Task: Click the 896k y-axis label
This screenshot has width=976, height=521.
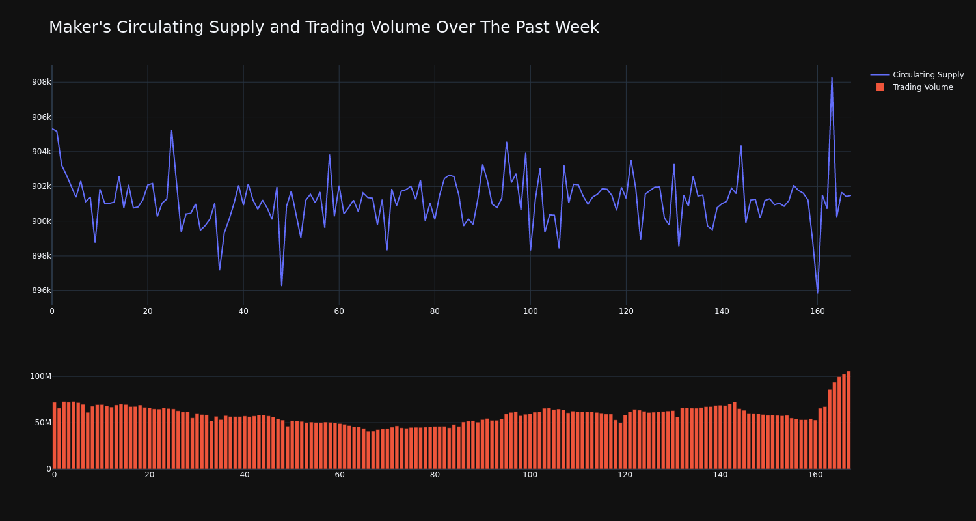Action: coord(41,290)
